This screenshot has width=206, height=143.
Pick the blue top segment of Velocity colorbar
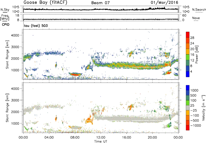tap(188, 88)
